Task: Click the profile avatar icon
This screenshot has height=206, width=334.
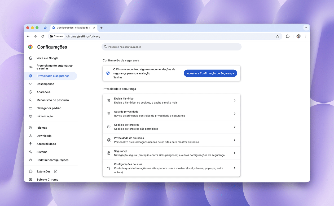Action: click(298, 36)
